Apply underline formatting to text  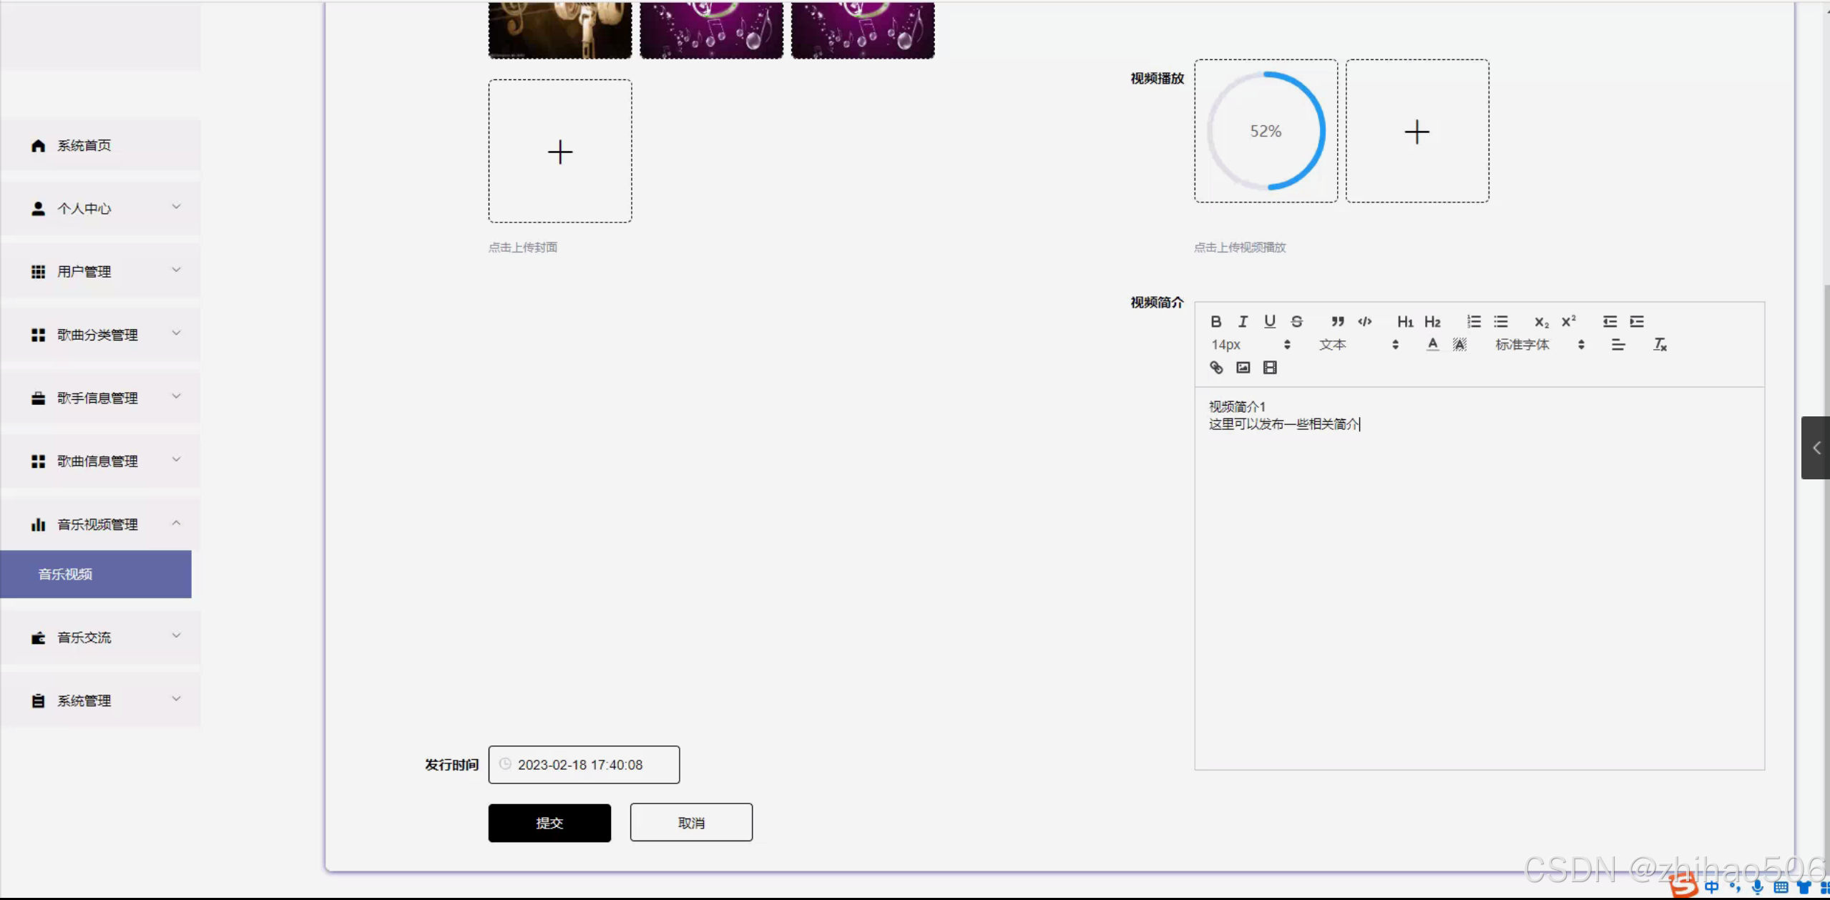pos(1269,322)
